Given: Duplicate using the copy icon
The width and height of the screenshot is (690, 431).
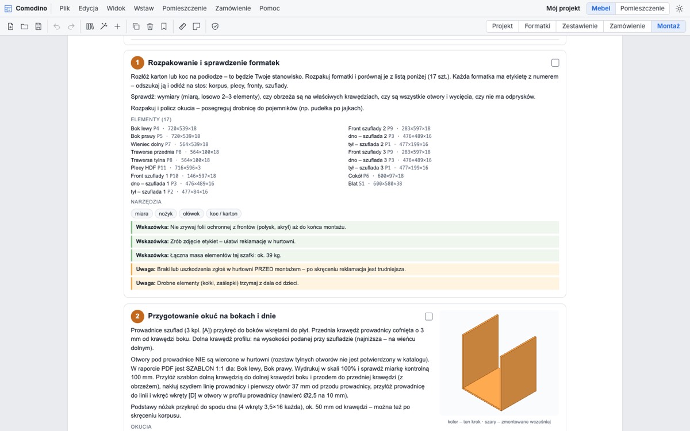Looking at the screenshot, I should [136, 26].
